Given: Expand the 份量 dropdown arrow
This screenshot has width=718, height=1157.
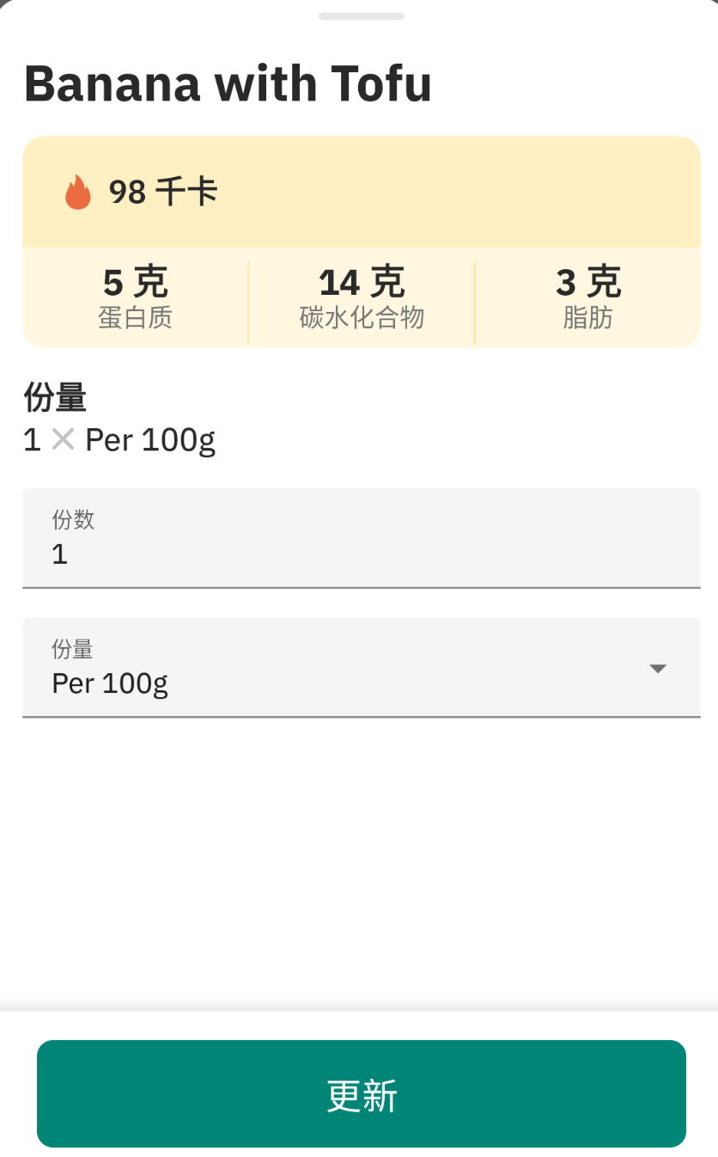Looking at the screenshot, I should 657,669.
